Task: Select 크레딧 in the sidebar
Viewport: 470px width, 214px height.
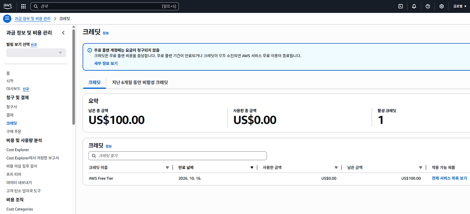Action: click(11, 123)
